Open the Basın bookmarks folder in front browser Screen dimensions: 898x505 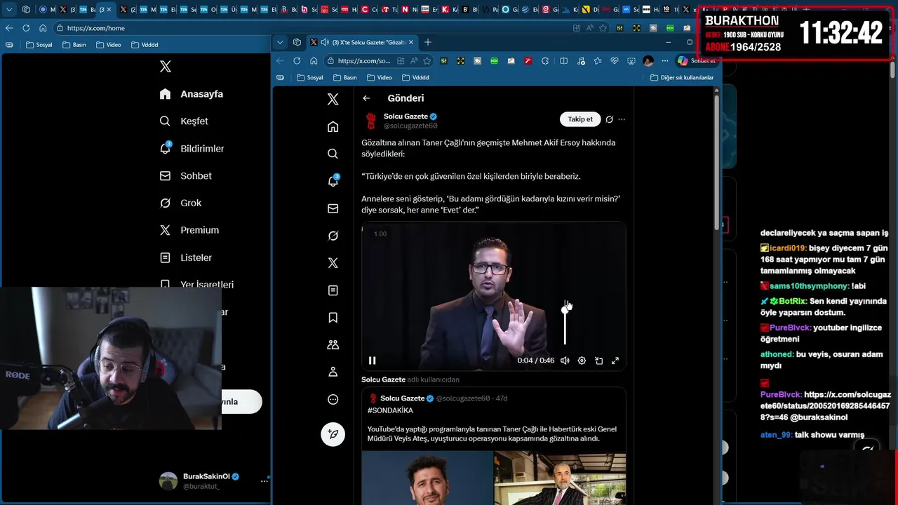coord(345,78)
